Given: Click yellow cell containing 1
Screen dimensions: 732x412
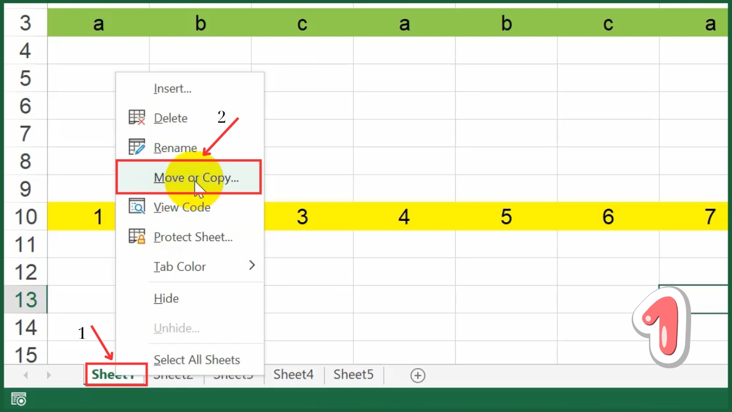Looking at the screenshot, I should click(x=82, y=216).
